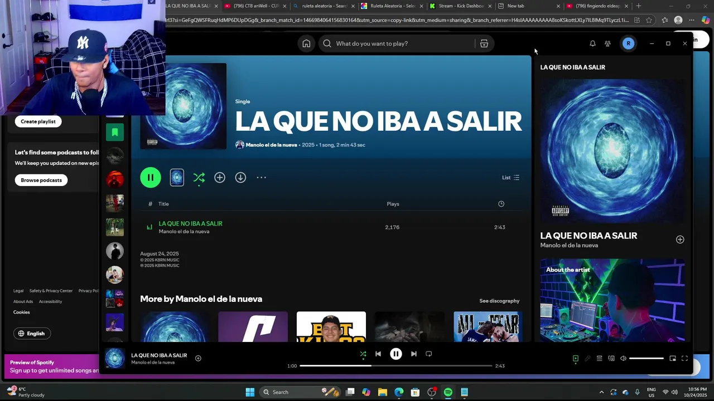Favorite this page with the star icon
Image resolution: width=714 pixels, height=401 pixels.
649,20
